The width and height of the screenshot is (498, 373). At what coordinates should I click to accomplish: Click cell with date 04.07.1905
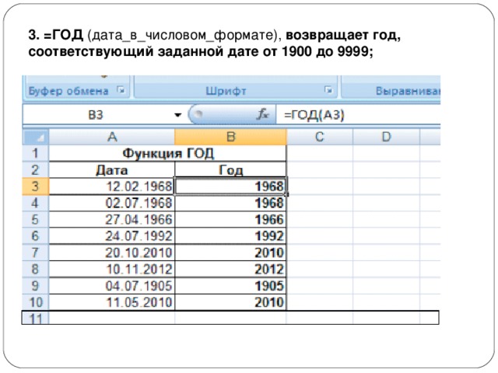[x=111, y=286]
